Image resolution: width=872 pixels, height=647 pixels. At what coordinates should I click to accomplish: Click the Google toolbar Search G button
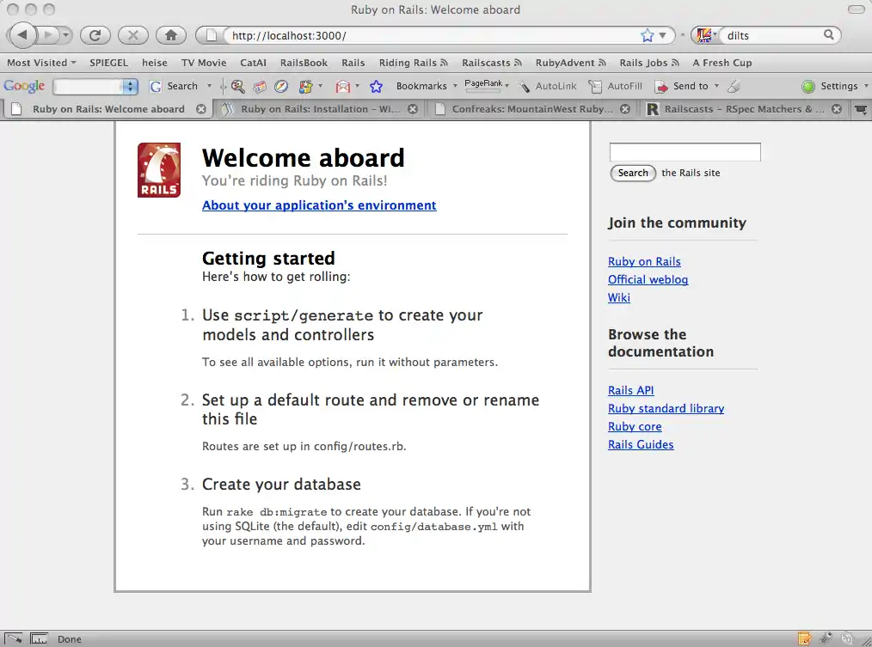click(x=174, y=86)
